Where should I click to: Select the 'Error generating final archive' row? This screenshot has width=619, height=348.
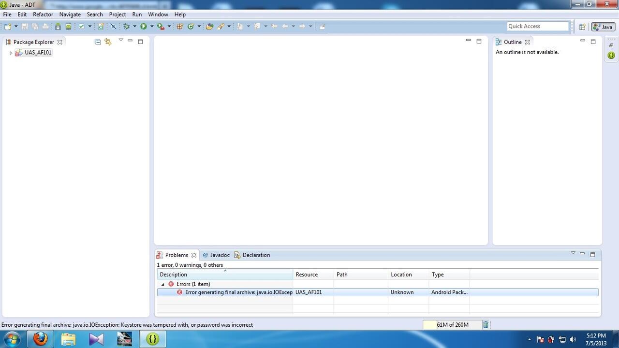[x=378, y=292]
